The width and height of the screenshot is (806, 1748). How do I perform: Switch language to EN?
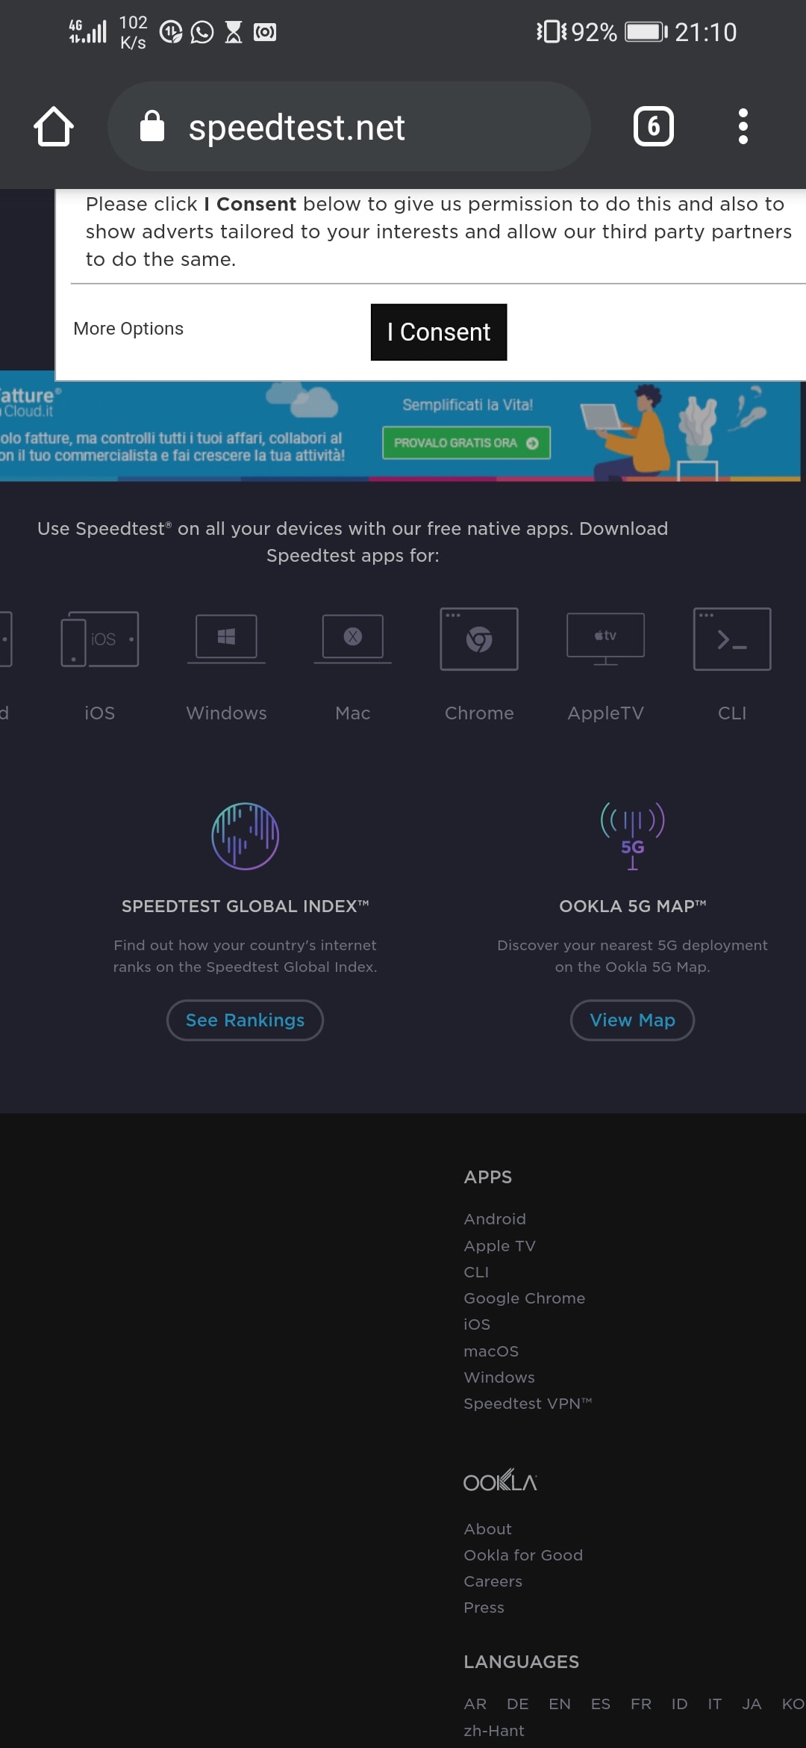[x=560, y=1704]
